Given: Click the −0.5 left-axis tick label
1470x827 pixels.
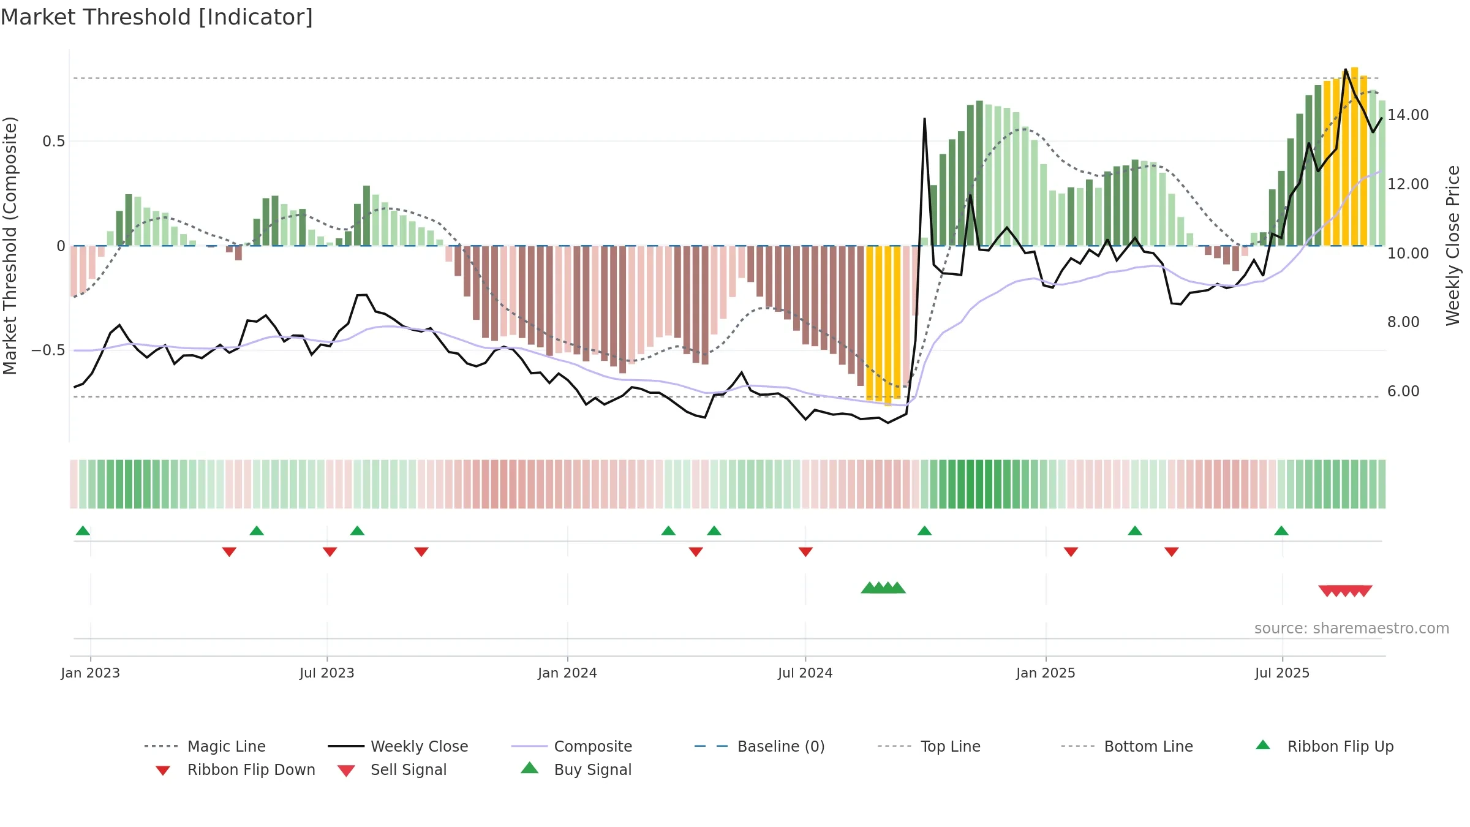Looking at the screenshot, I should pos(48,350).
